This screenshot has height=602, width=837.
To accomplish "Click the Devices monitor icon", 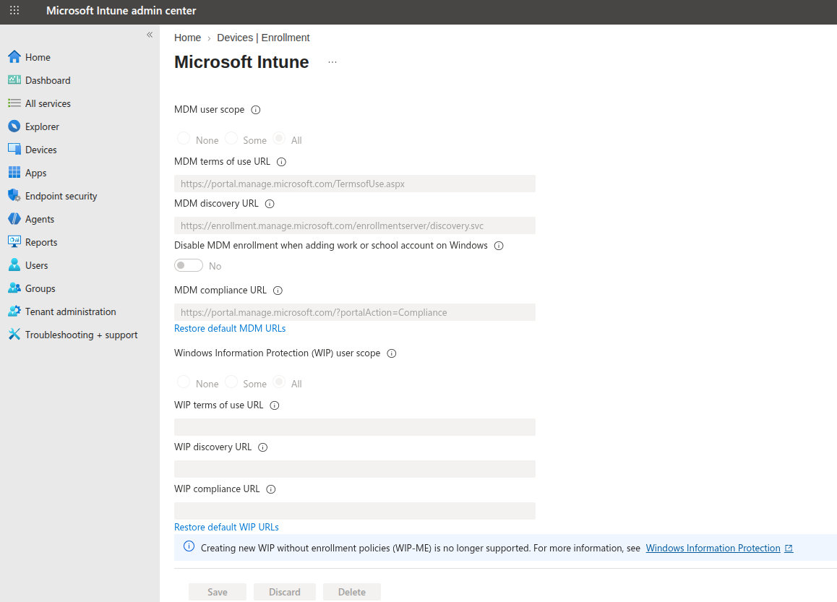I will pyautogui.click(x=14, y=150).
